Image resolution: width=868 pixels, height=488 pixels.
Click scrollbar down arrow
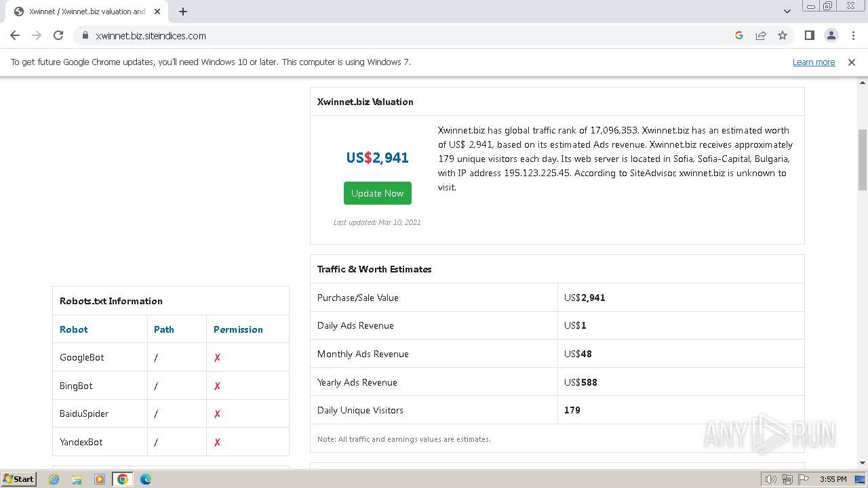click(x=863, y=463)
